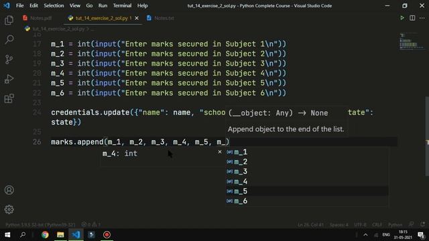Click Ln 26, Col 41 indicator

[310, 225]
